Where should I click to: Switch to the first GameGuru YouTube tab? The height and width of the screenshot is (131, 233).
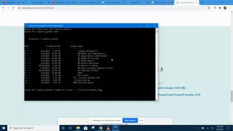(x=14, y=3)
